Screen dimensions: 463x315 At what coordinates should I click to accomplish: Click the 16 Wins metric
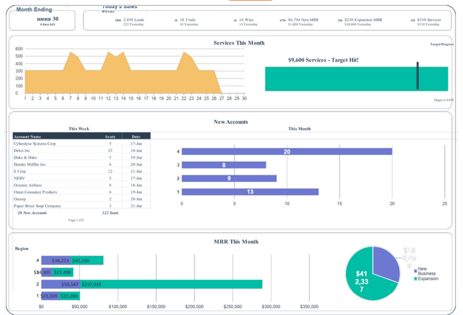(244, 20)
